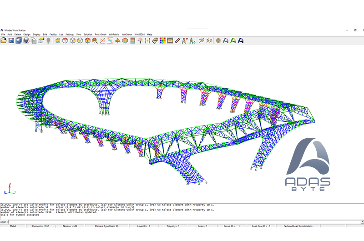Click the red crossed square icon
Screen dimensions: 364x241
click(102, 40)
